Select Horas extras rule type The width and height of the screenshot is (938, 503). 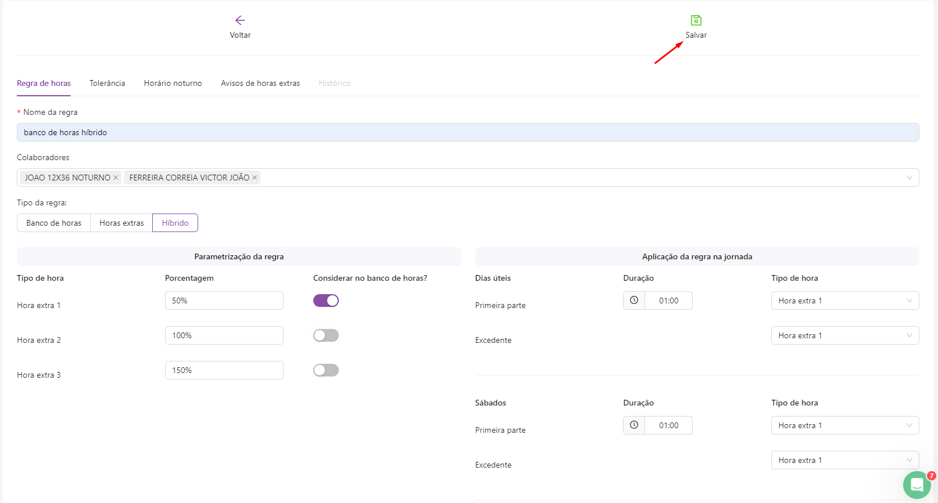click(121, 223)
